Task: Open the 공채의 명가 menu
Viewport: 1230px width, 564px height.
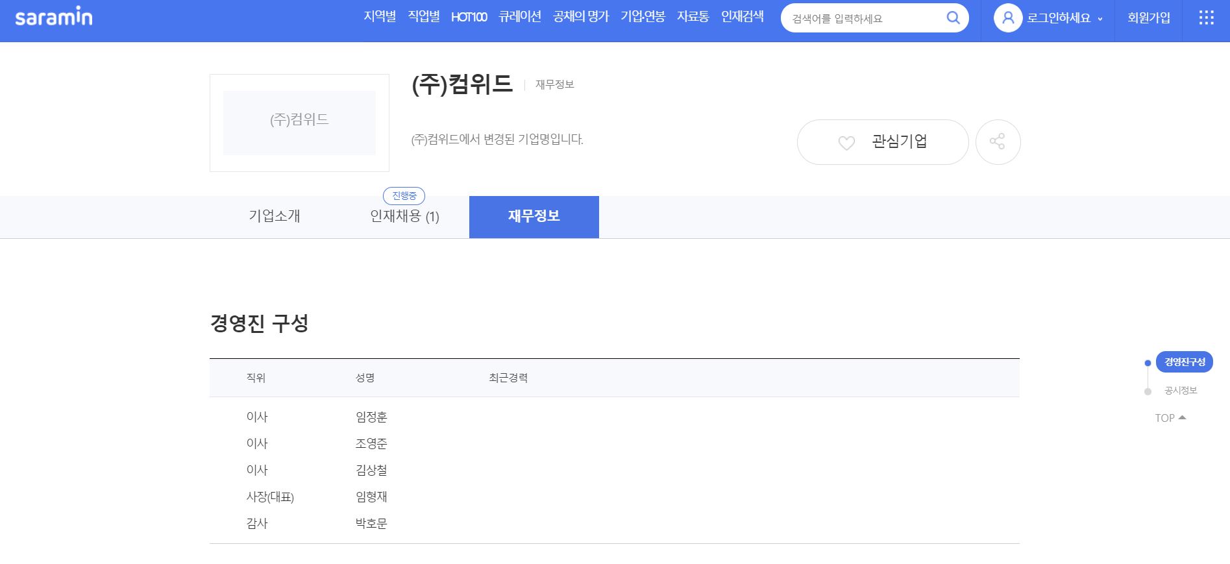Action: coord(581,17)
